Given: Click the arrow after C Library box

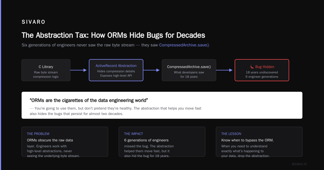Looking at the screenshot, I should point(78,70).
